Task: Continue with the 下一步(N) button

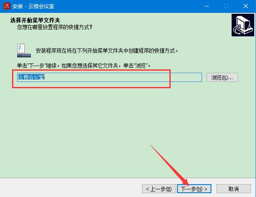Action: 194,189
